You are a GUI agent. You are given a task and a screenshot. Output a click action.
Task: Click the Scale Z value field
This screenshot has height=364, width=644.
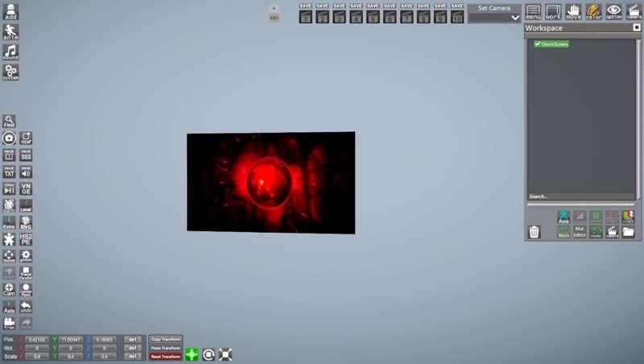(105, 356)
